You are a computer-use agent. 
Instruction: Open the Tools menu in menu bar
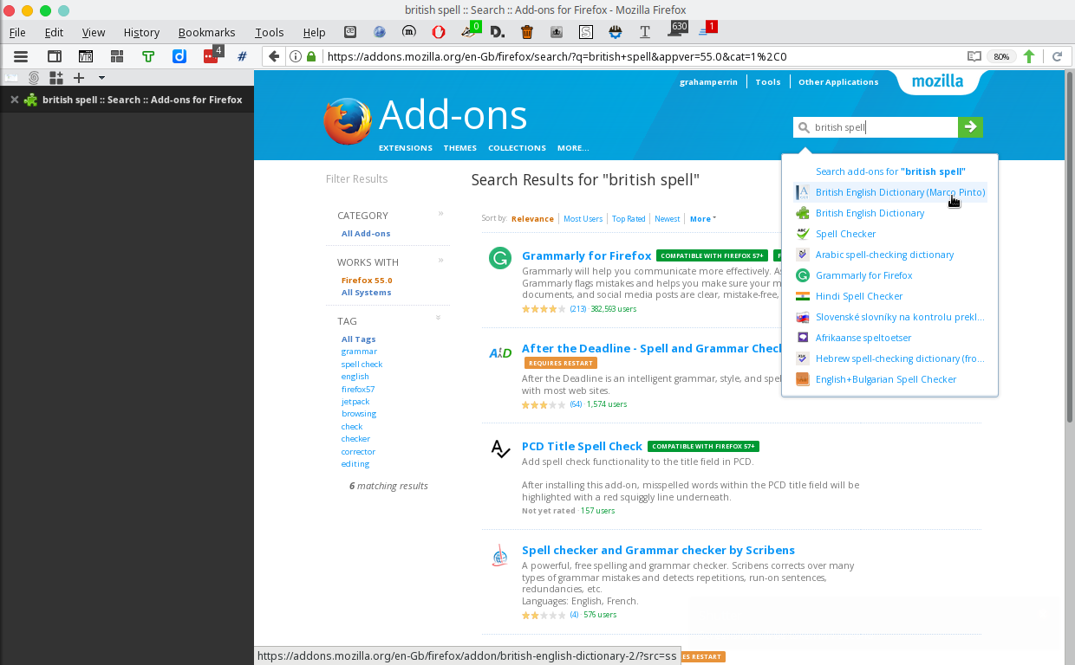tap(270, 32)
